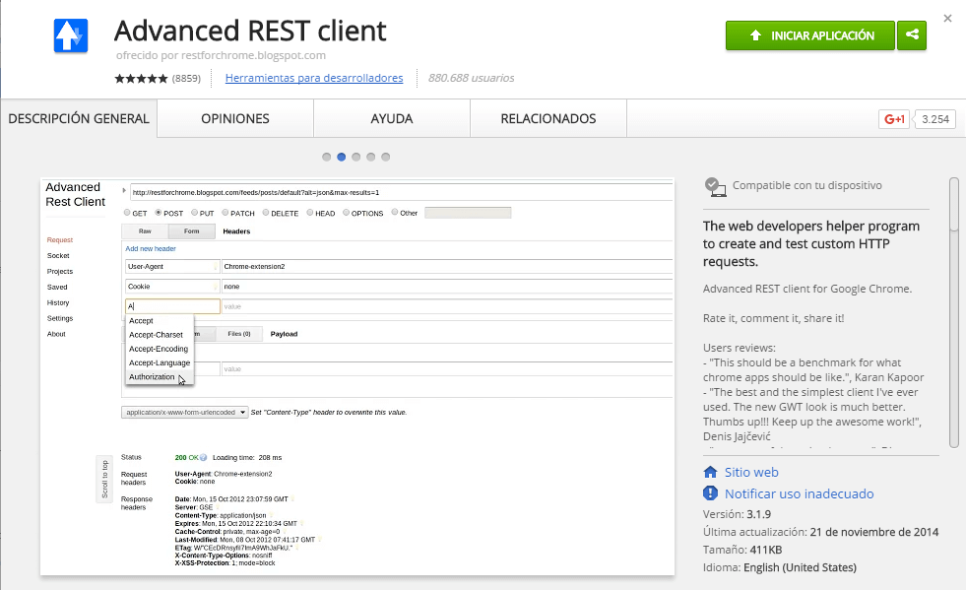Click Última actualización 21 de noviembre text

point(820,532)
